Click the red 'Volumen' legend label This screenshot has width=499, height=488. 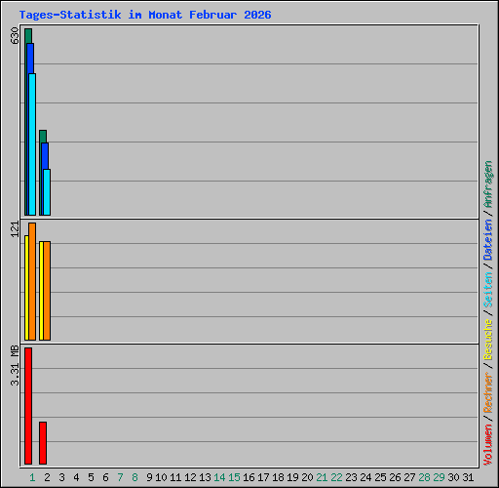488,445
